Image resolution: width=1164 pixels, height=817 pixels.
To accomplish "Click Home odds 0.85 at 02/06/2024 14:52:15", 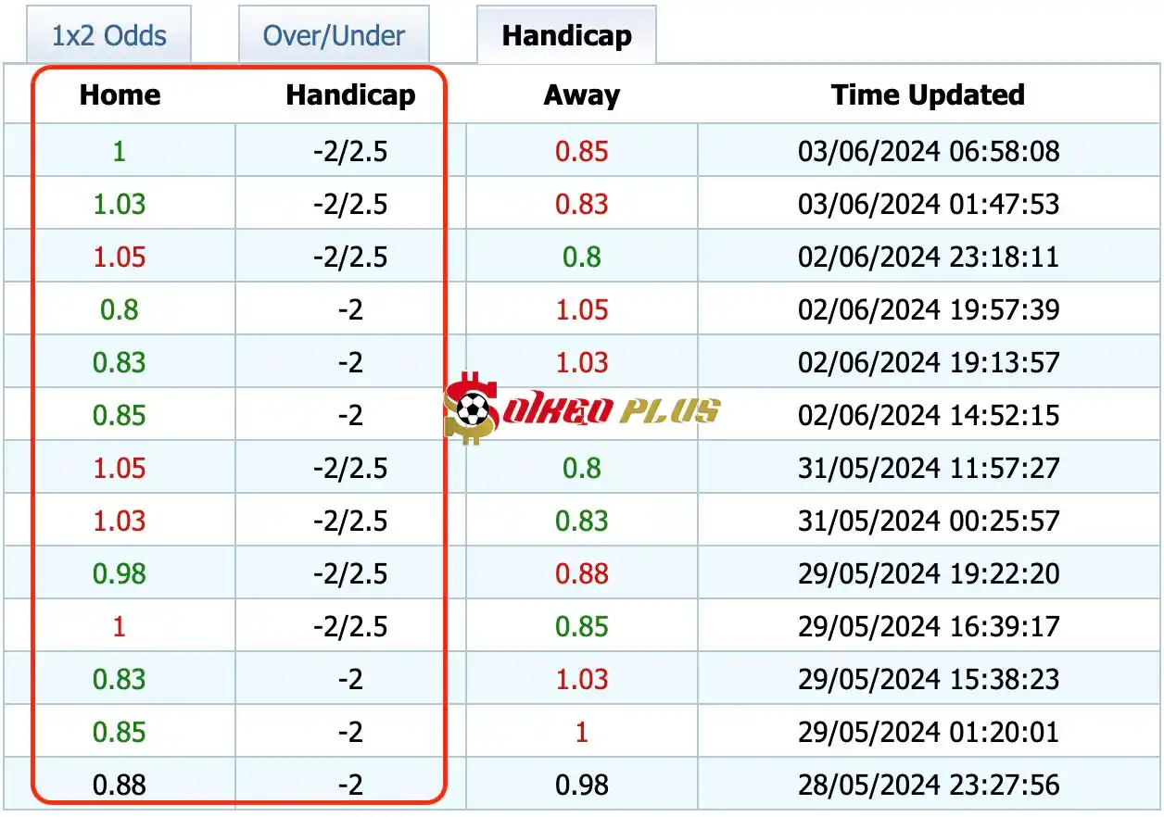I will tap(120, 415).
